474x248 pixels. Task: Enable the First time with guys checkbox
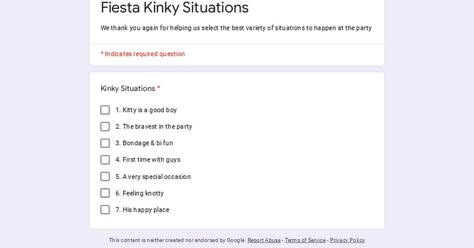pos(105,160)
